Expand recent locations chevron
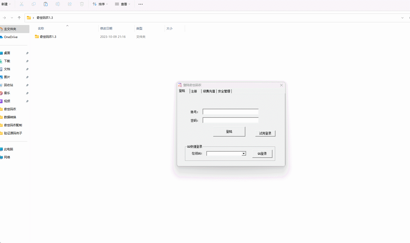 12,18
